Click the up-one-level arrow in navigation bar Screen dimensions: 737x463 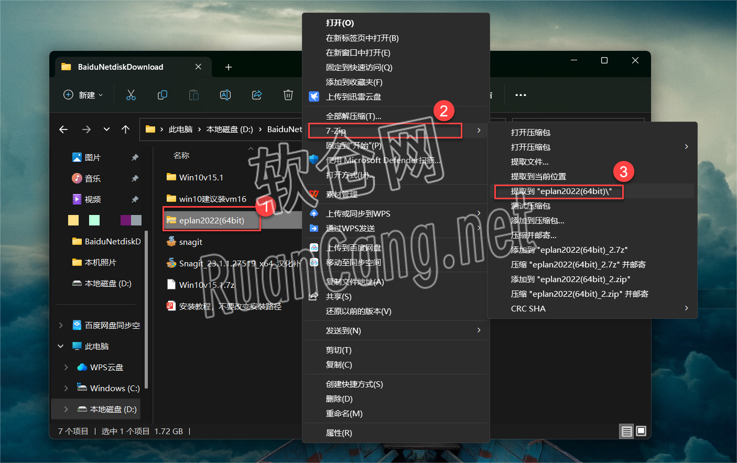125,130
